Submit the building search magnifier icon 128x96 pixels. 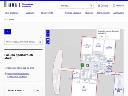(x=40, y=42)
